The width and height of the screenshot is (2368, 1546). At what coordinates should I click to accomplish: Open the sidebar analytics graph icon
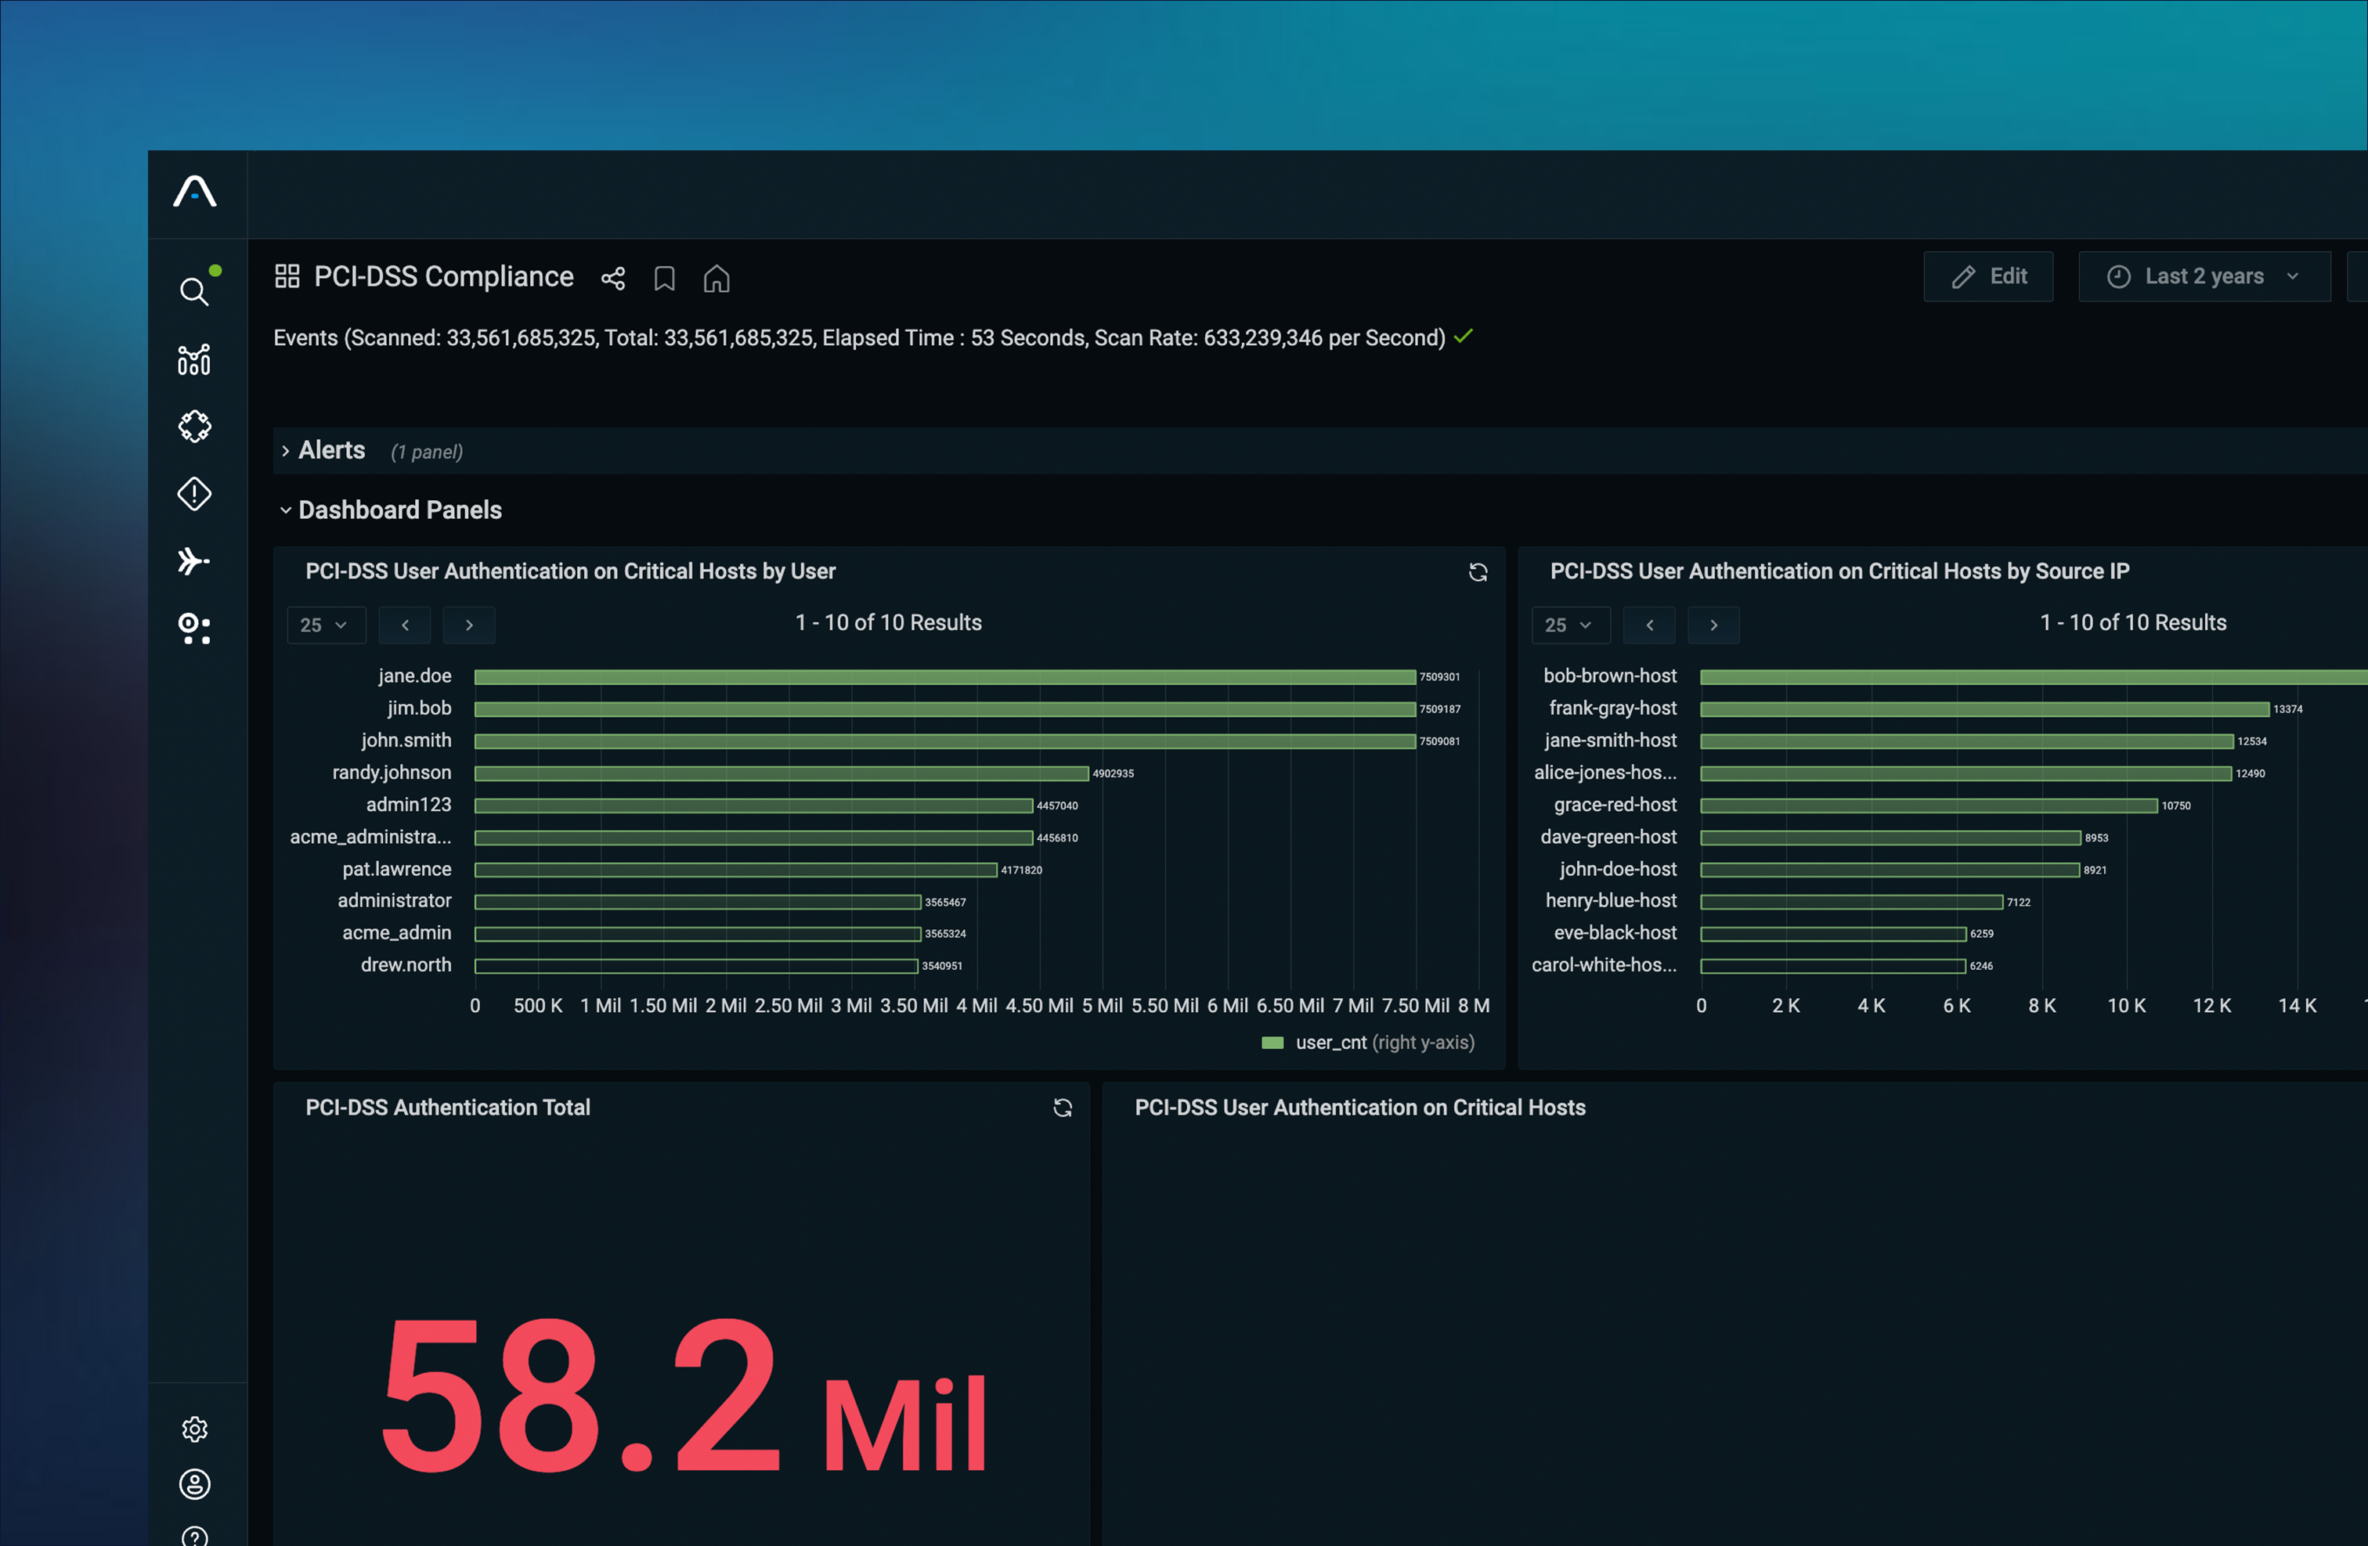194,359
